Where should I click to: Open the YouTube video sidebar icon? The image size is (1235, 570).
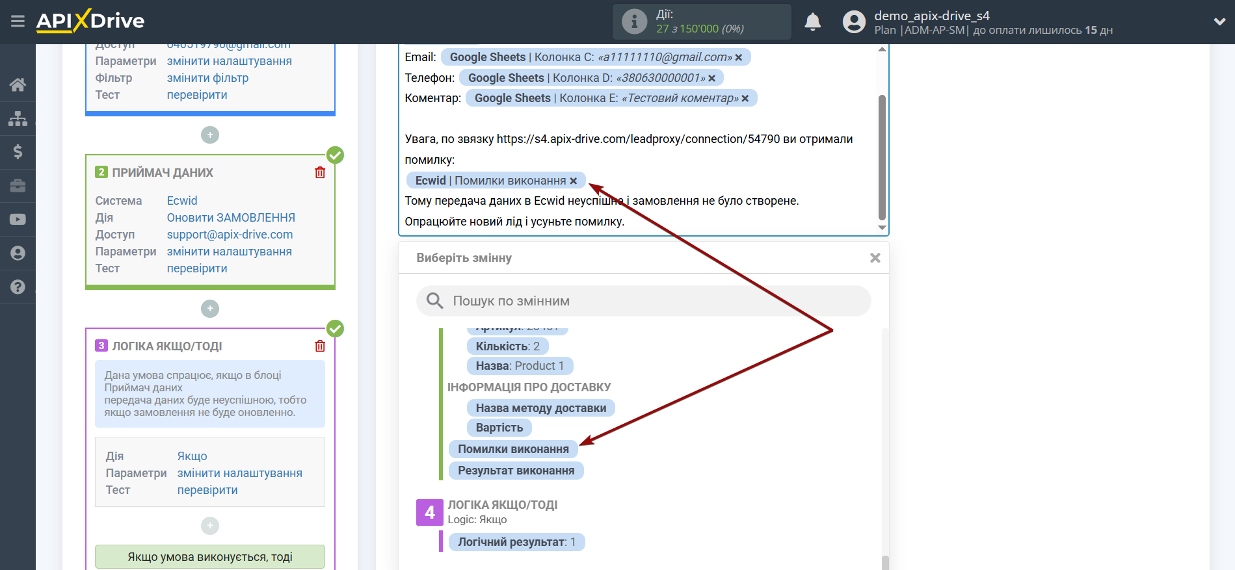click(18, 220)
